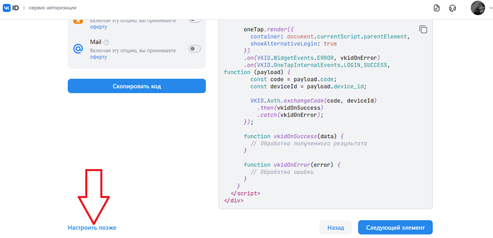Screen dimensions: 493x238
Task: Expand the account menu chevron
Action: 490,8
